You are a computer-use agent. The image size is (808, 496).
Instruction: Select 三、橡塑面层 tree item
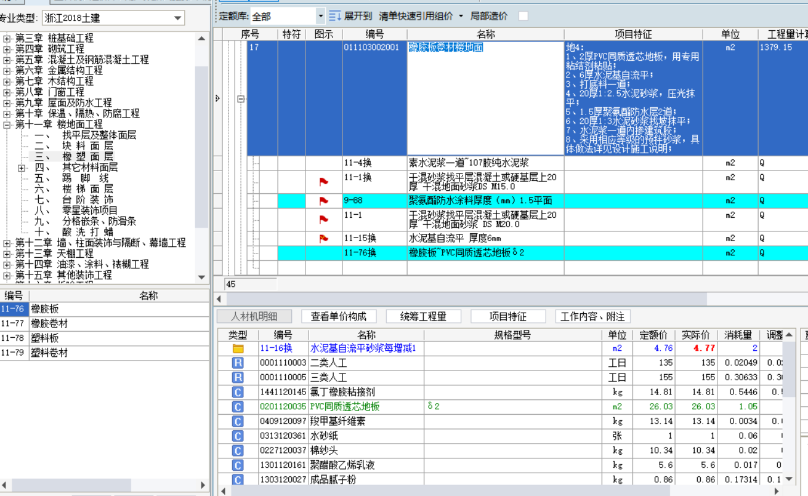74,157
